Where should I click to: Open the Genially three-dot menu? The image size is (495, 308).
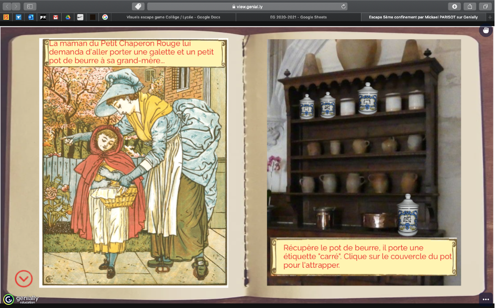tap(486, 299)
